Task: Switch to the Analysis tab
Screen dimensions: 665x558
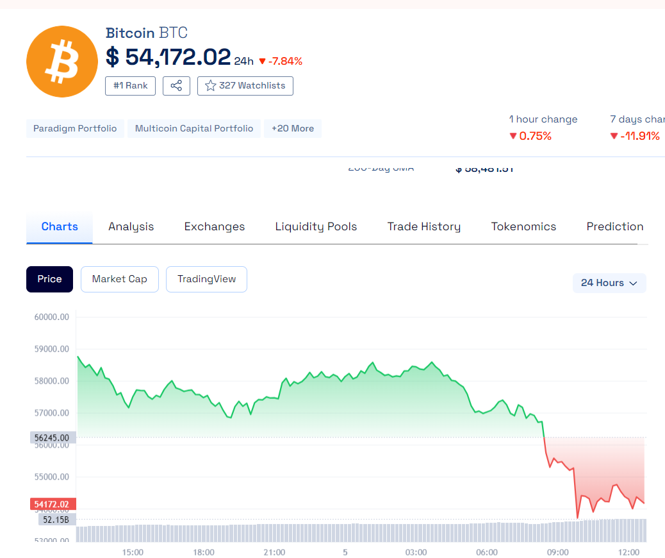Action: tap(131, 226)
